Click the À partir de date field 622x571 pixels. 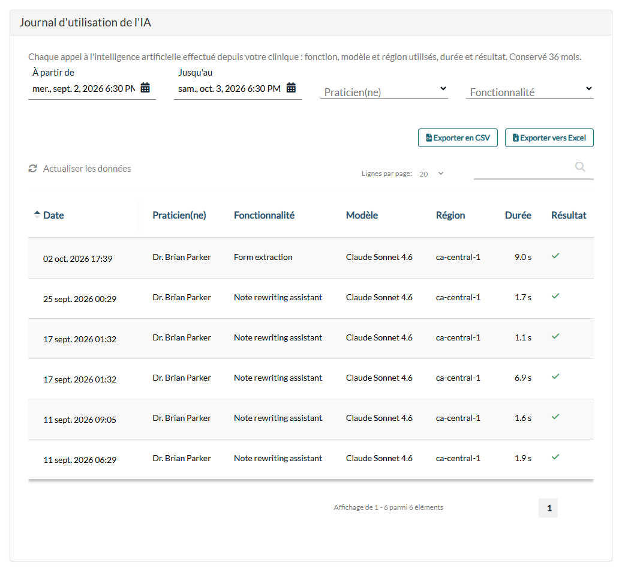pyautogui.click(x=84, y=88)
